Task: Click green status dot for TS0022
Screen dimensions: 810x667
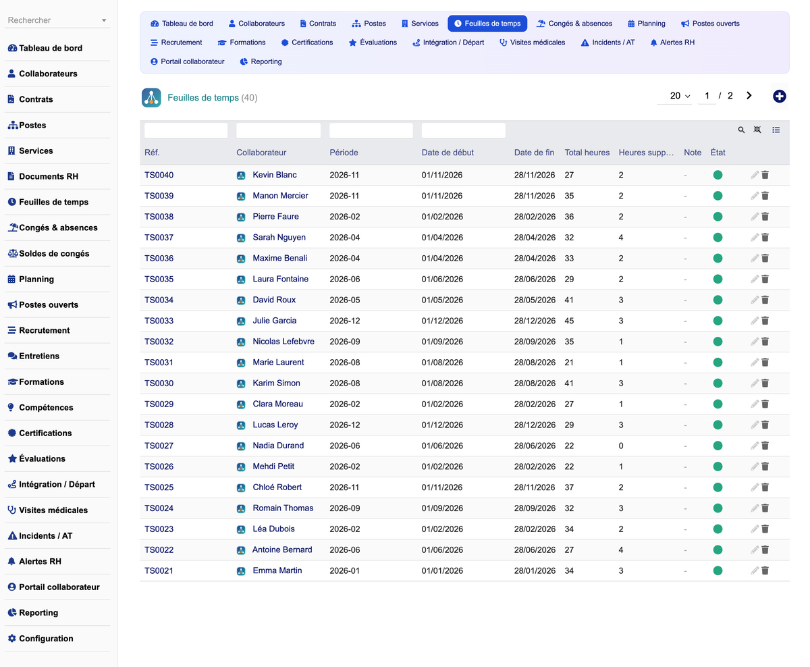Action: [718, 550]
